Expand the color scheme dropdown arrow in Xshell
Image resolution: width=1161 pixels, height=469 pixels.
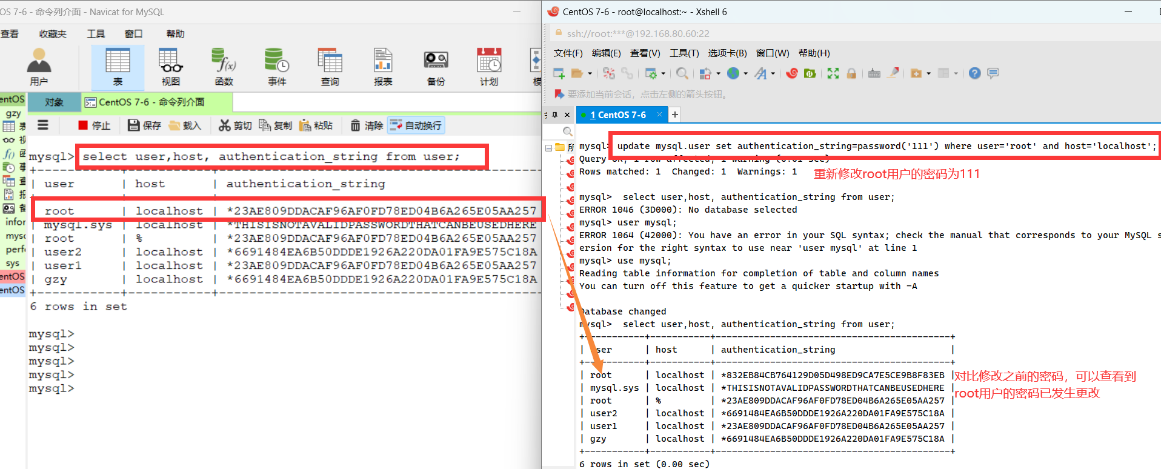tap(719, 74)
